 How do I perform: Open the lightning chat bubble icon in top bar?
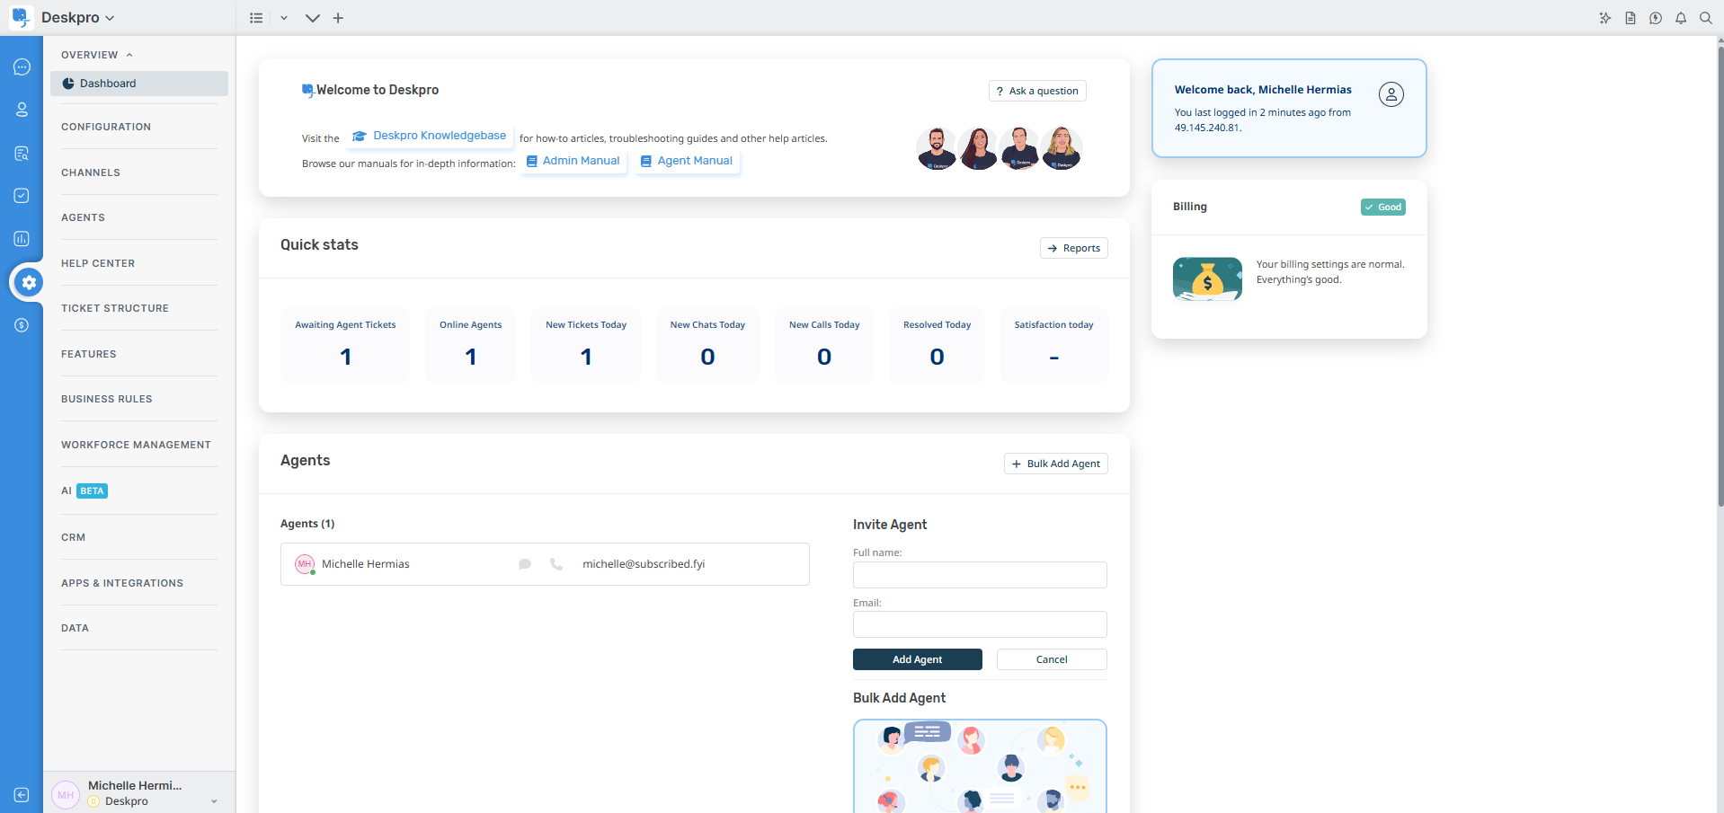[1656, 18]
